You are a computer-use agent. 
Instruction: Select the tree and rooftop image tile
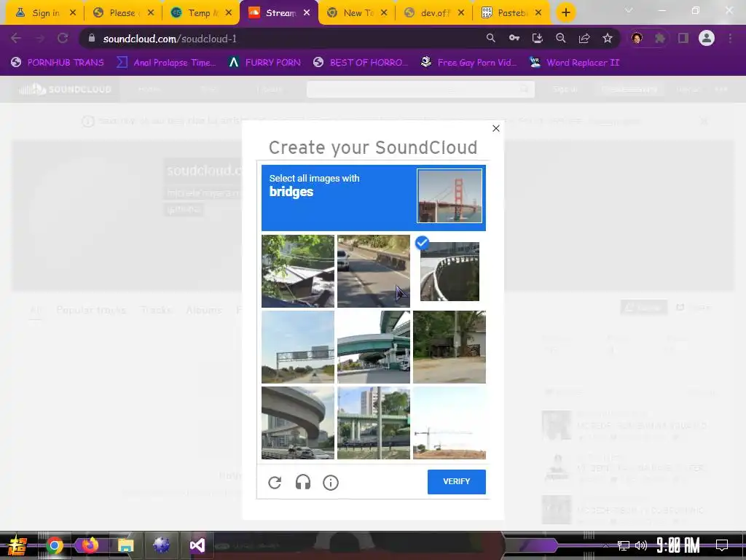click(x=298, y=271)
